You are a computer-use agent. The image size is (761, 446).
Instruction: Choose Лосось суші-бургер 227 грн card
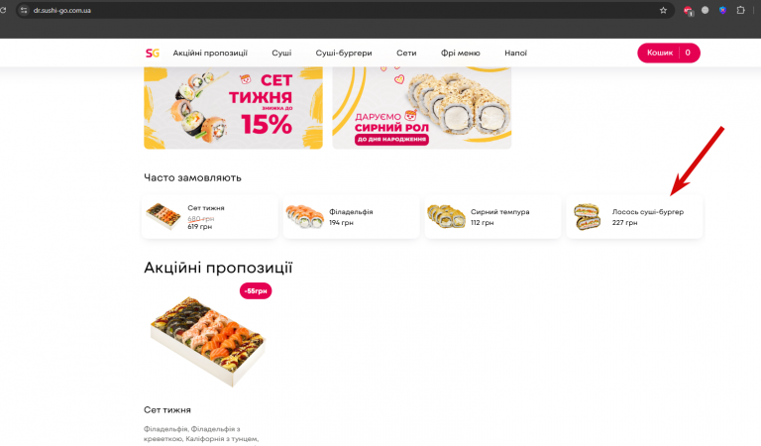[634, 217]
